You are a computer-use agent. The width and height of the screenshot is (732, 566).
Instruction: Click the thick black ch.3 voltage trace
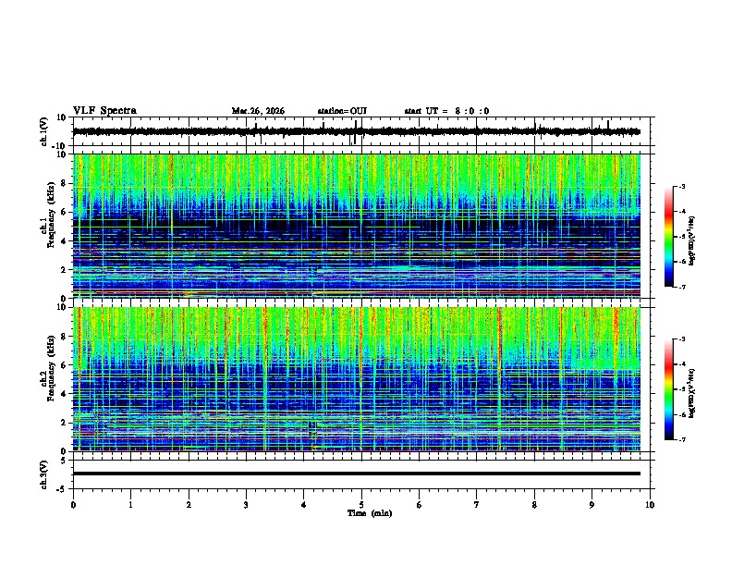(x=357, y=474)
